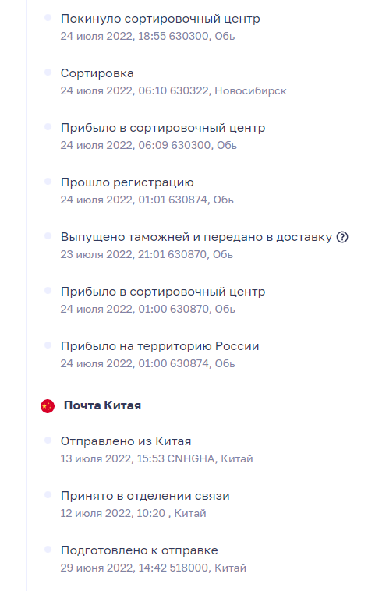Click the Подготовлено к отправке status
Image resolution: width=368 pixels, height=591 pixels.
(140, 550)
